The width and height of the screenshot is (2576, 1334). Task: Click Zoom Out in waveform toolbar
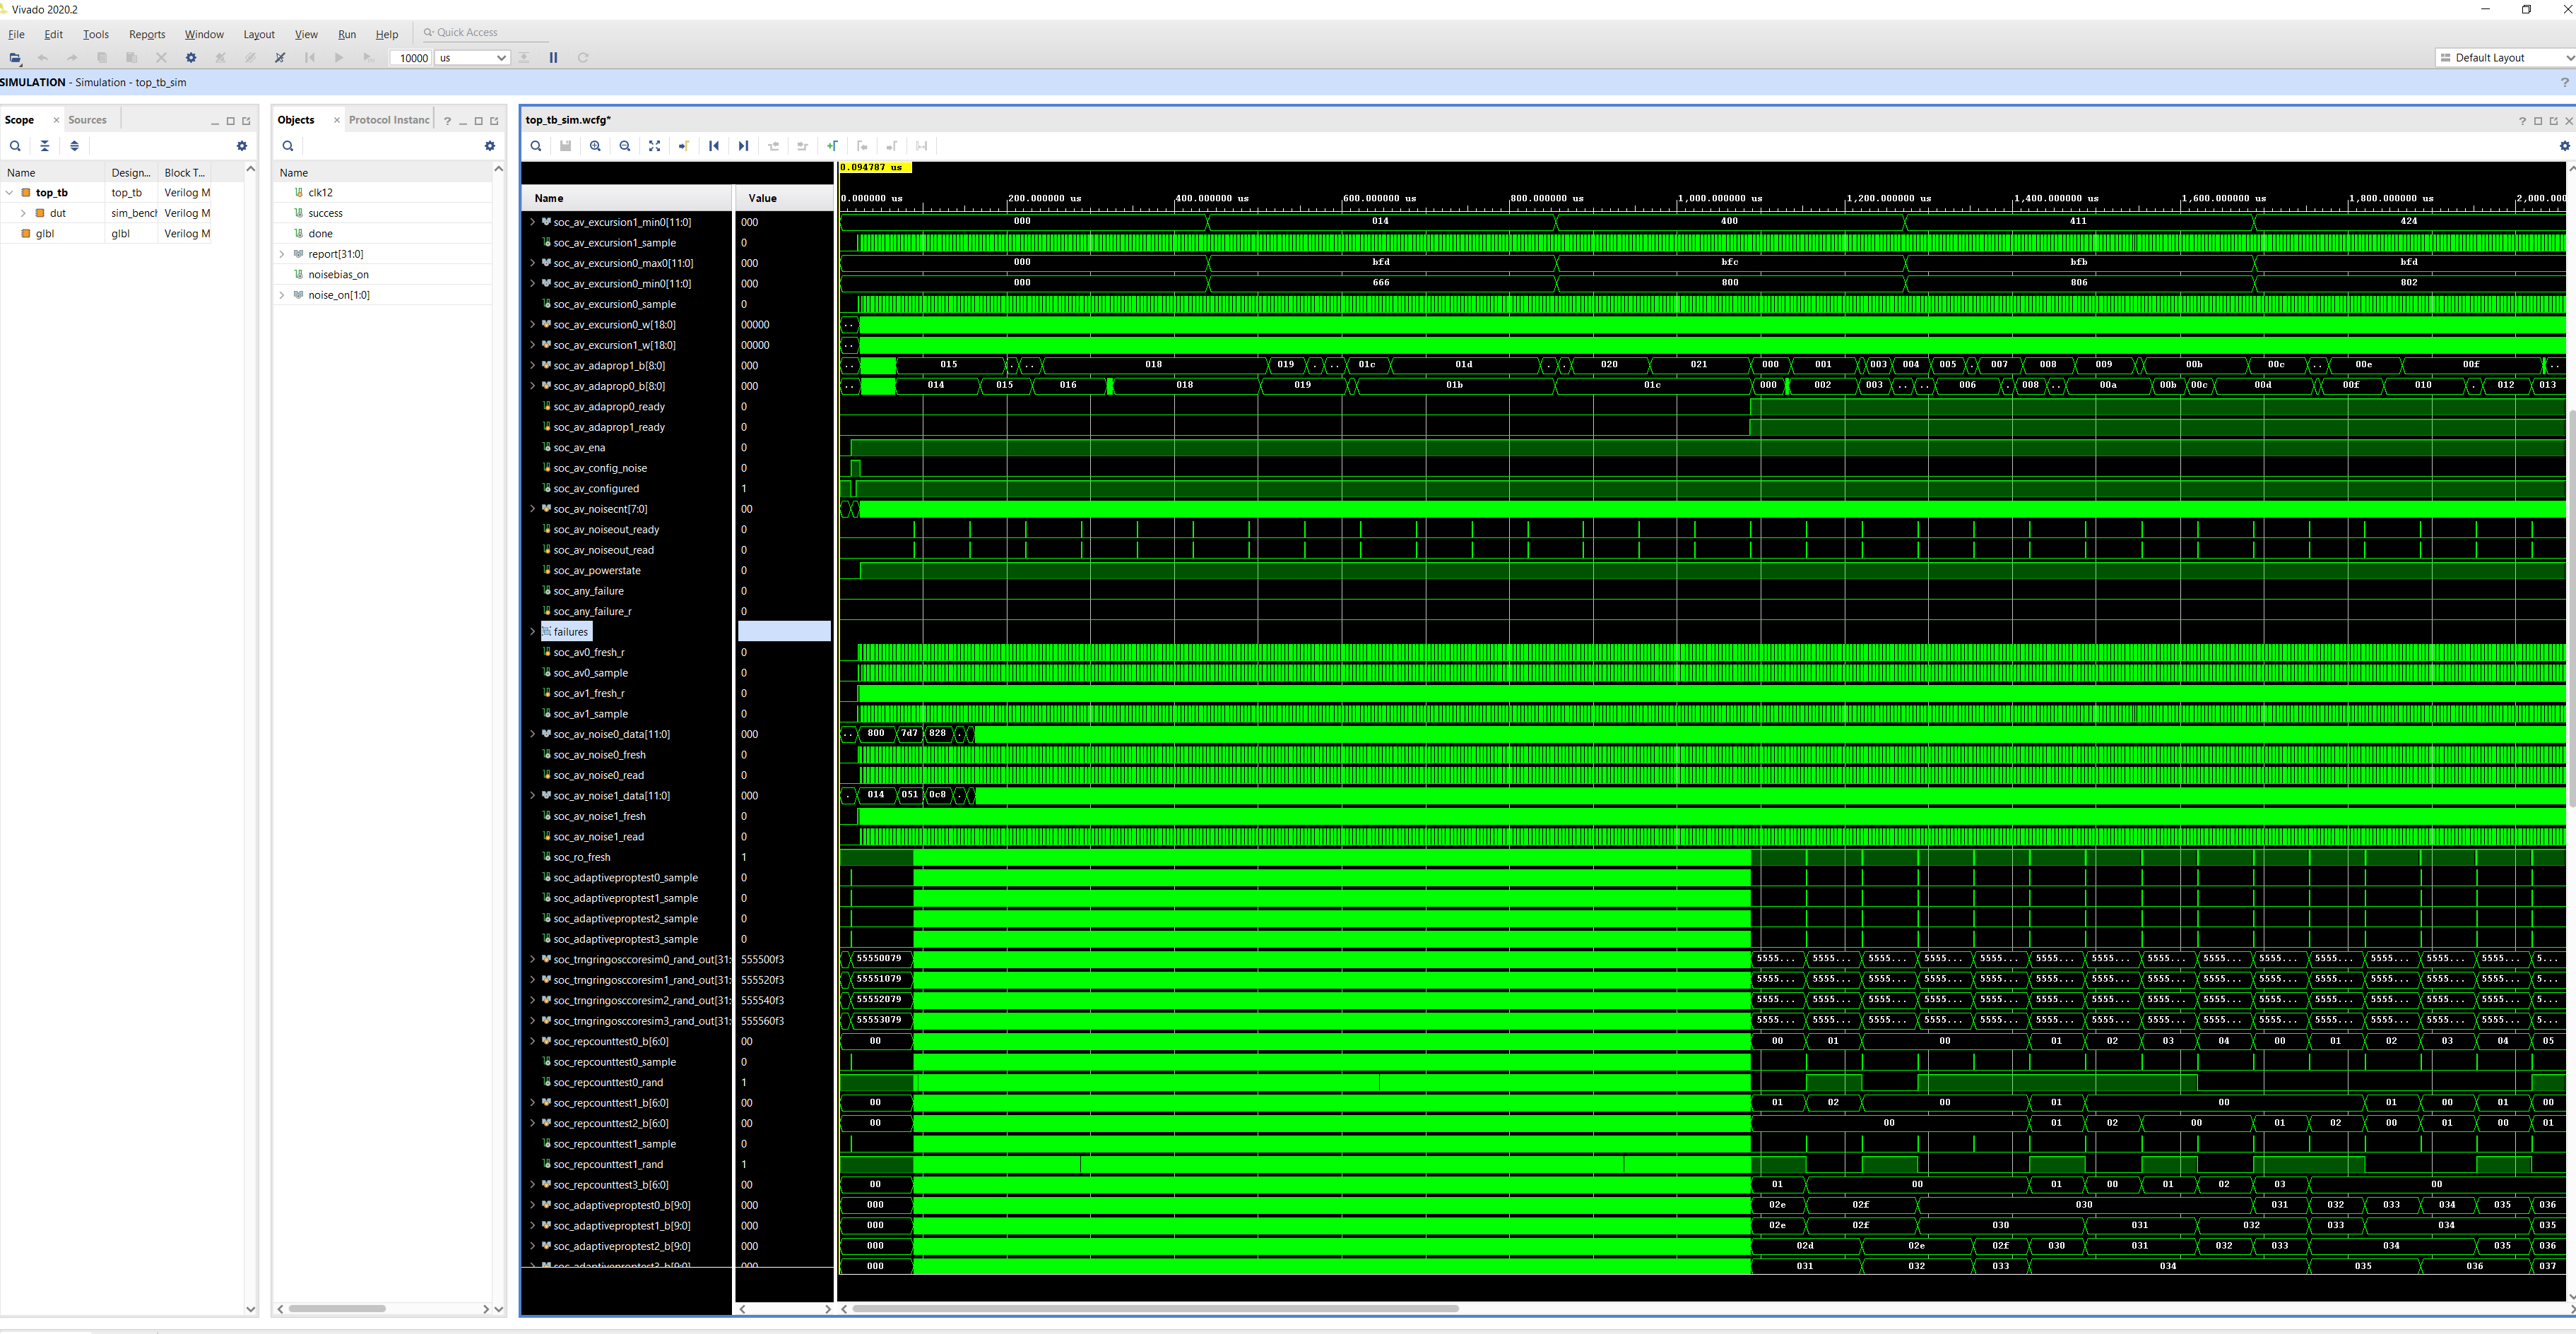(x=625, y=146)
